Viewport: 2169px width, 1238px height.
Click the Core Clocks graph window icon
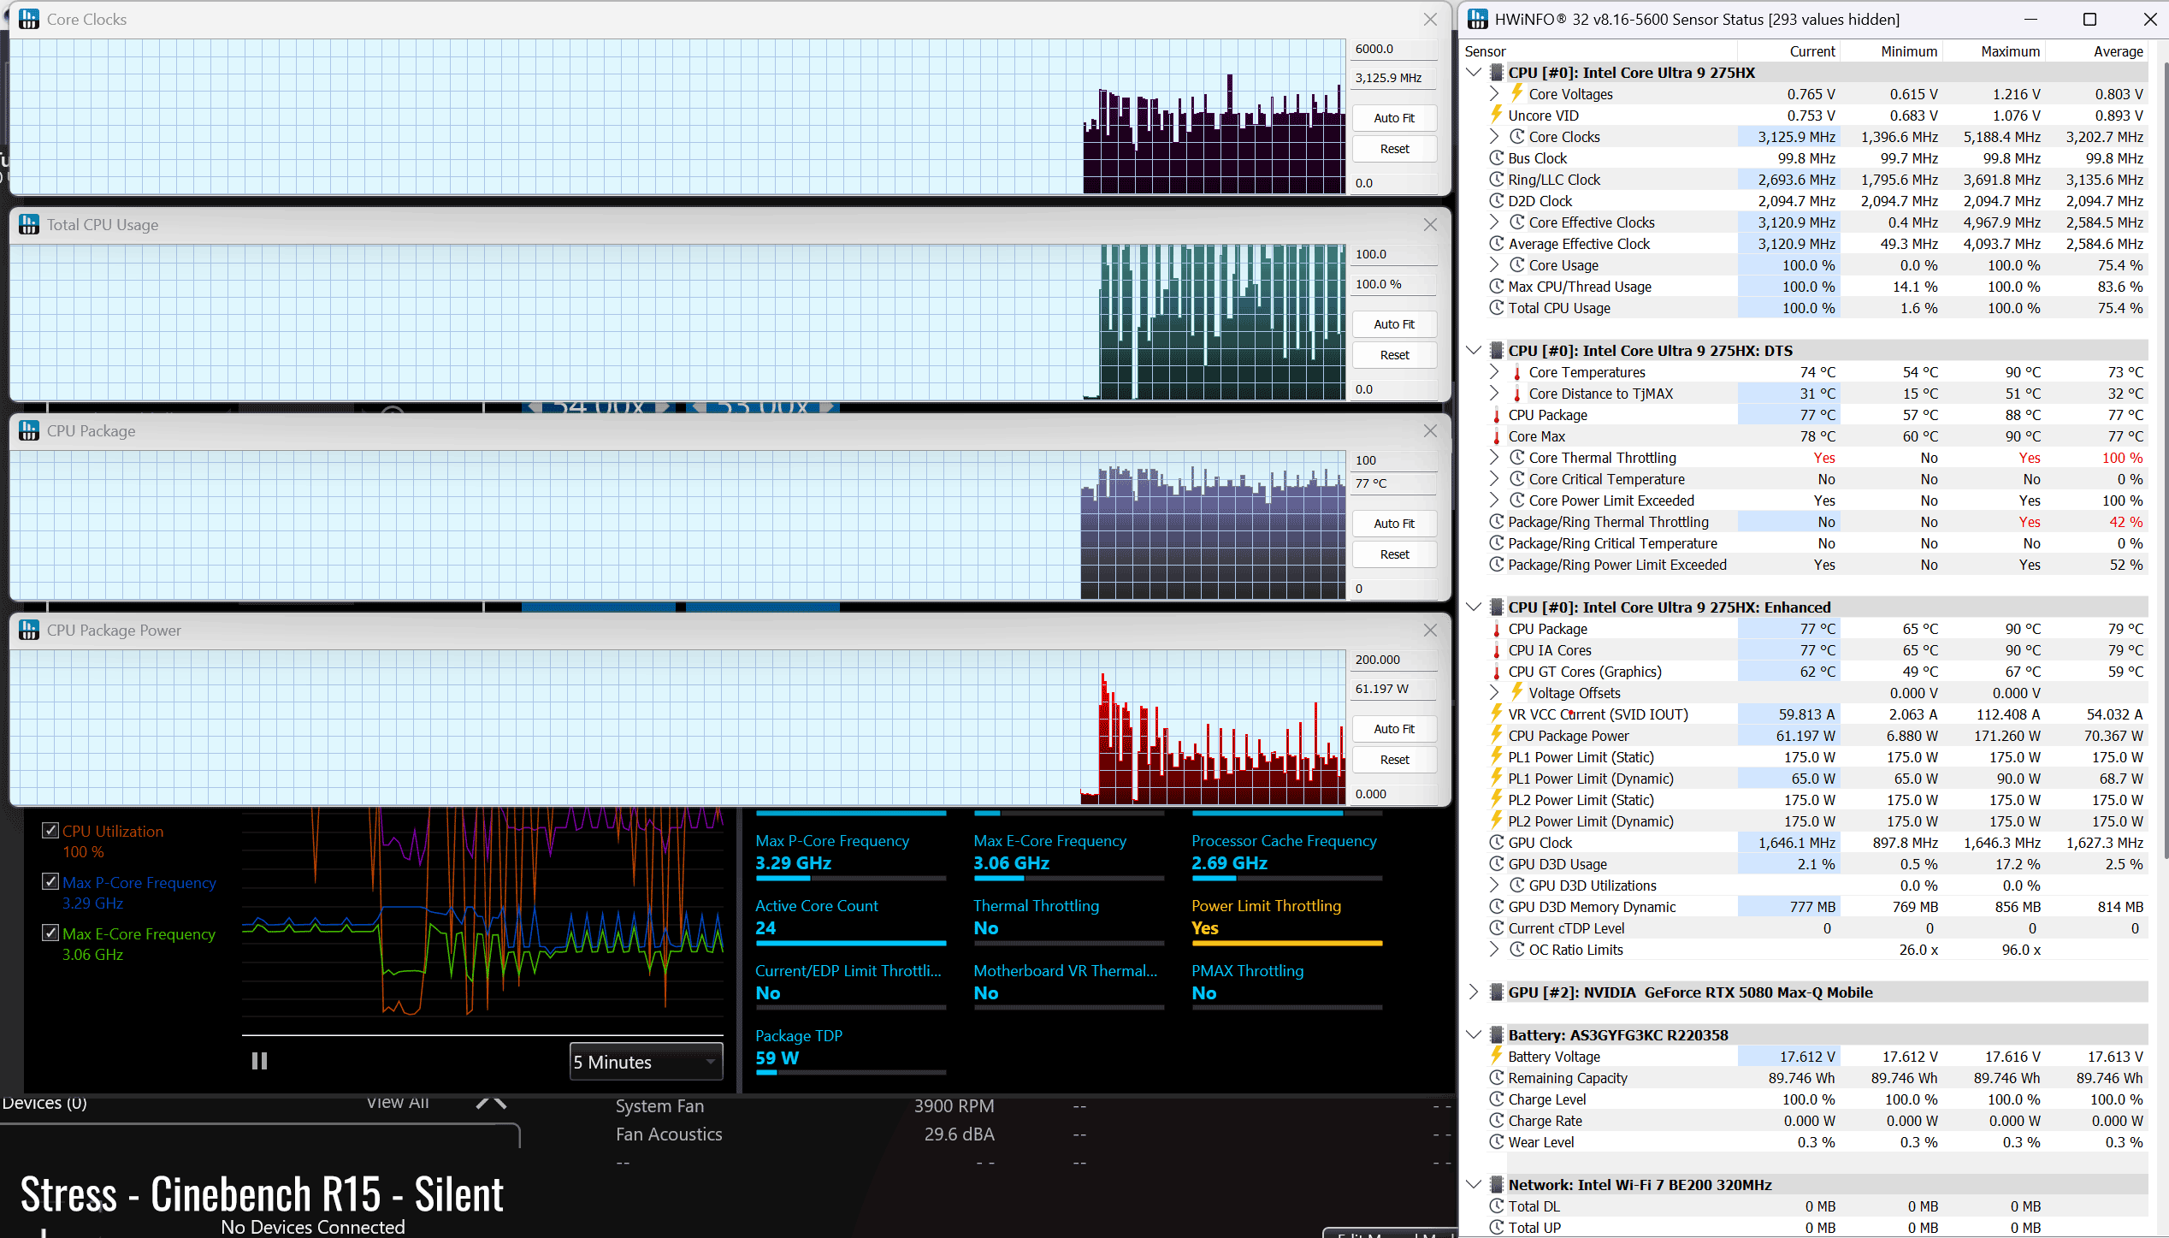[29, 19]
